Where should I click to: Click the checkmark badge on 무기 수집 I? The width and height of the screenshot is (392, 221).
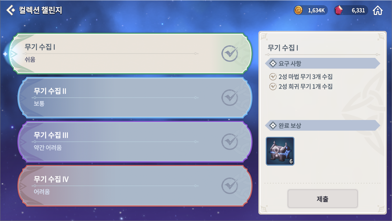[x=230, y=54]
